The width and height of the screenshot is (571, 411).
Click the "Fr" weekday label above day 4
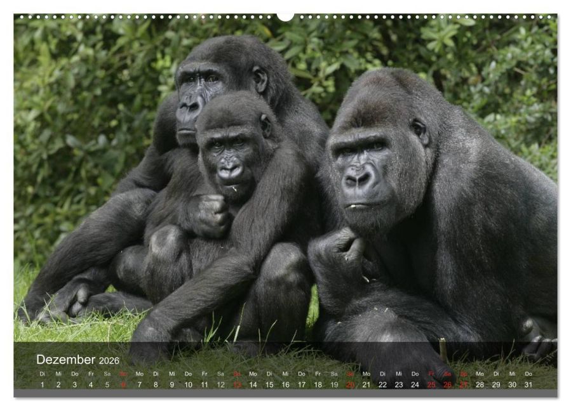pyautogui.click(x=91, y=374)
